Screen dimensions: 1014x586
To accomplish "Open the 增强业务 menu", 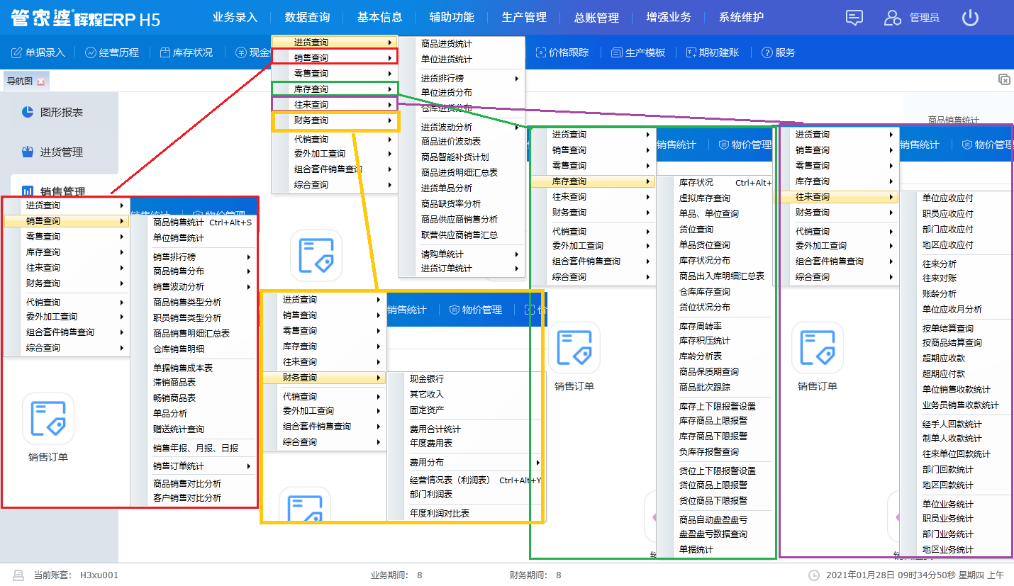I will (x=669, y=18).
